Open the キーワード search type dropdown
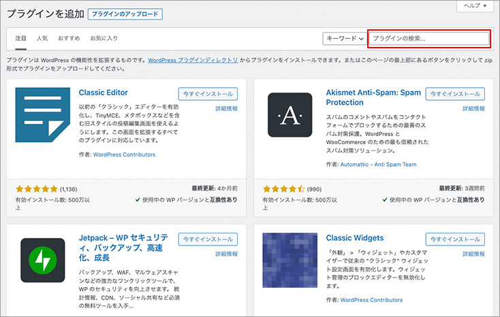This screenshot has width=500, height=317. [345, 39]
